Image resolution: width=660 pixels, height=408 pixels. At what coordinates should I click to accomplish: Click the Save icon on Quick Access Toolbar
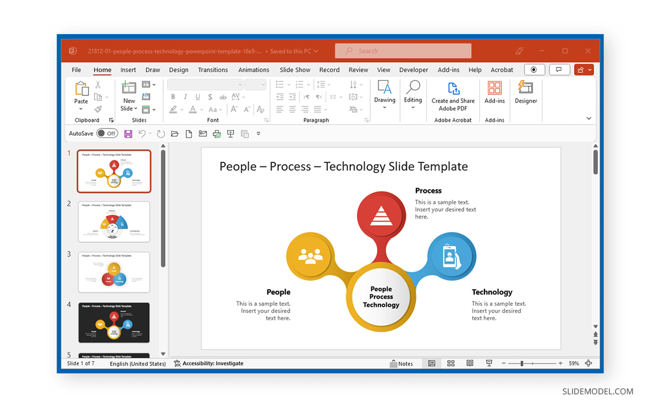point(128,133)
